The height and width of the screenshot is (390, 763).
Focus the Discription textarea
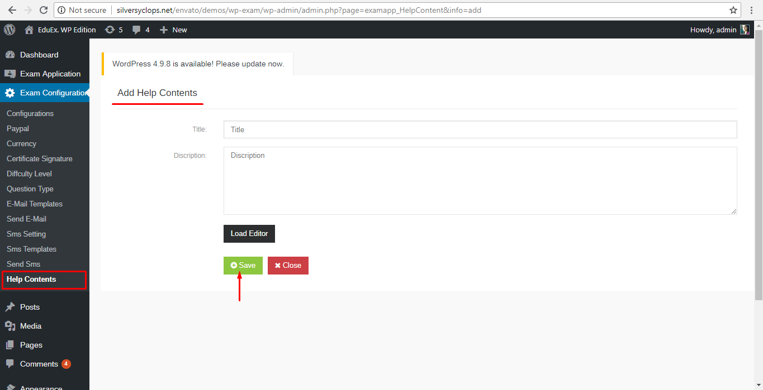480,181
